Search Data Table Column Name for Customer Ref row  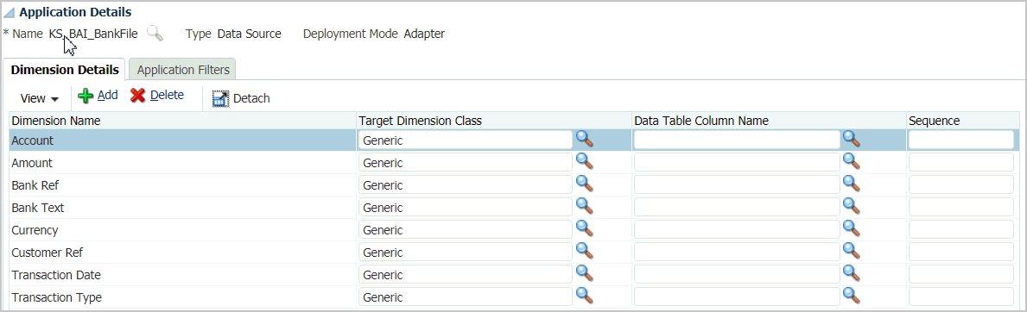pyautogui.click(x=851, y=251)
